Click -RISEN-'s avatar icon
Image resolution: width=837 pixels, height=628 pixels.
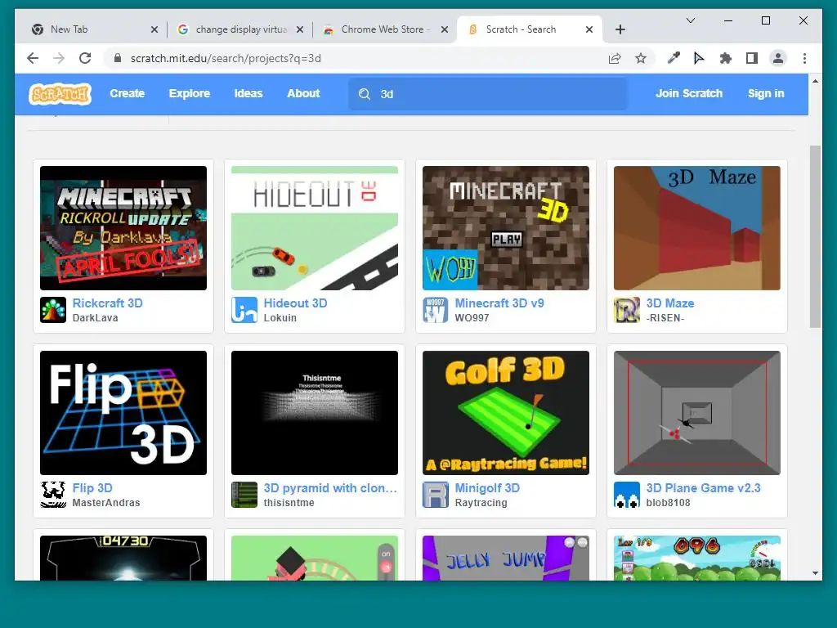tap(626, 310)
